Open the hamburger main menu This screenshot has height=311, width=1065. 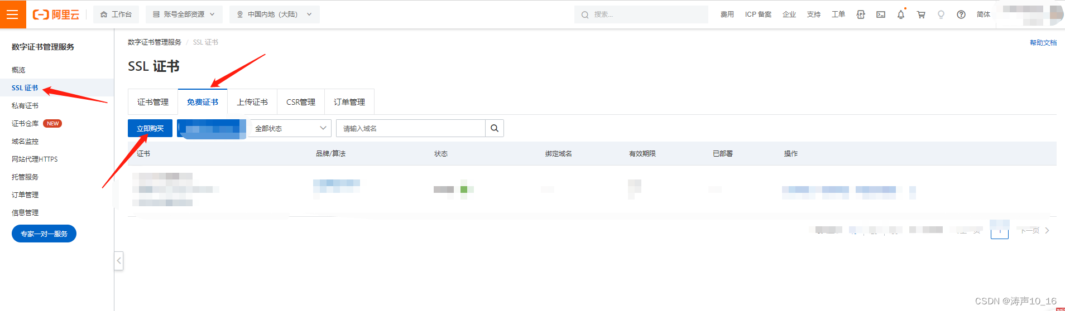pyautogui.click(x=13, y=14)
